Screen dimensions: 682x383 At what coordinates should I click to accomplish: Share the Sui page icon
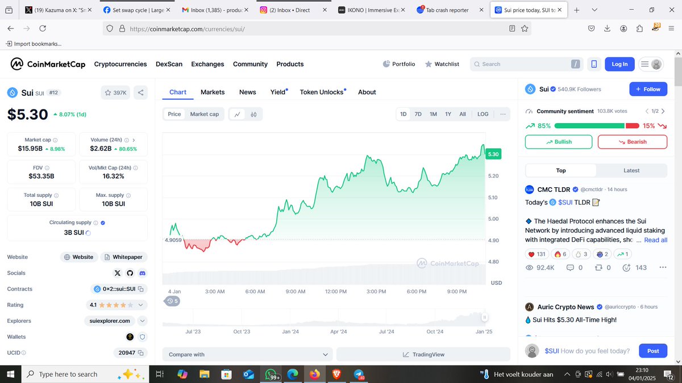coord(140,92)
